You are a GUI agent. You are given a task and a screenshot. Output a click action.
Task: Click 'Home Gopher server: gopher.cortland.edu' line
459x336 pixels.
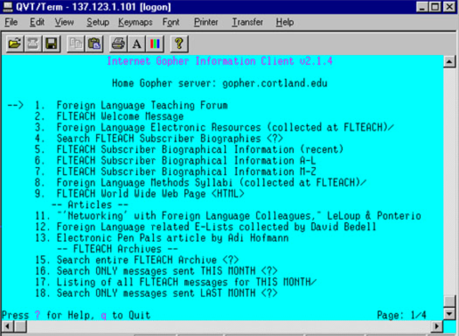click(219, 83)
